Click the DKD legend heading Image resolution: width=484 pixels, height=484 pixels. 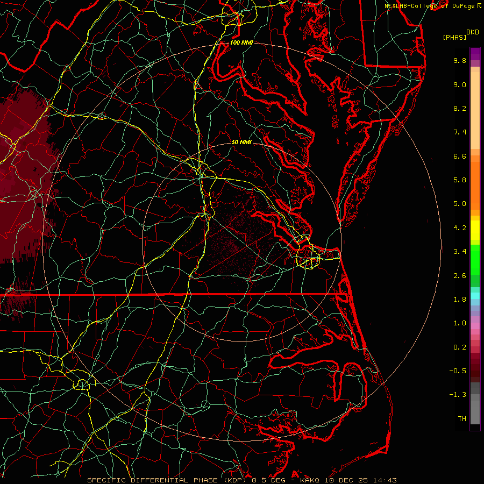(473, 32)
